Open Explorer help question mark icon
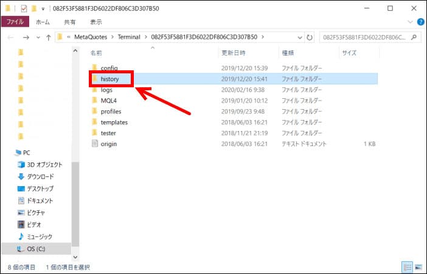The image size is (427, 274). 420,22
